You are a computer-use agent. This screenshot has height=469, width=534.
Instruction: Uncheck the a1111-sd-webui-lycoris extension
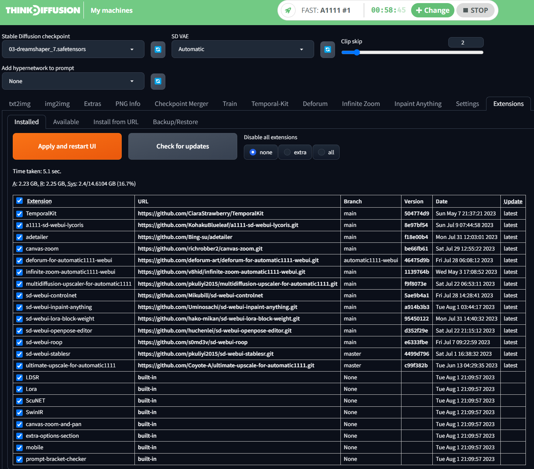coord(19,225)
